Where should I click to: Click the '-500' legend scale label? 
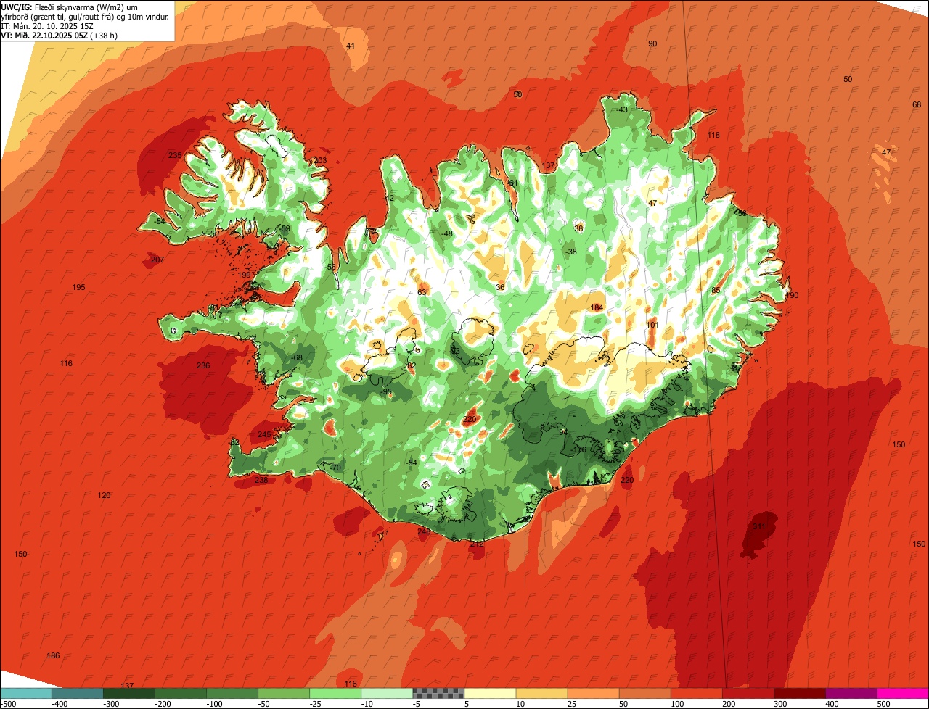tap(9, 704)
